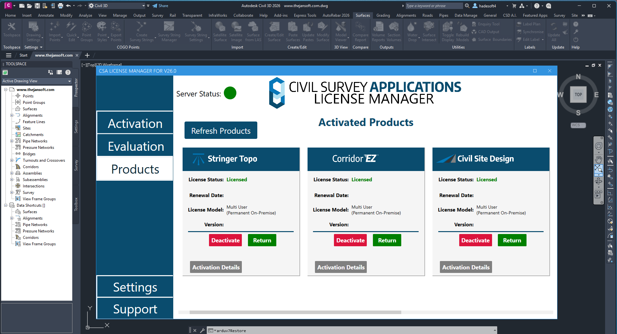Screen dimensions: 617x334
Task: Click the Synchronise labels tool
Action: 530,32
